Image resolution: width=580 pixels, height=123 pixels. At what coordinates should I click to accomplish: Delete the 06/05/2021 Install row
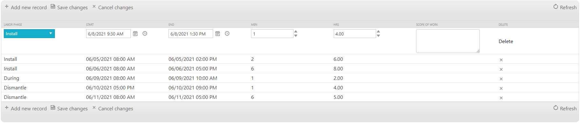[501, 60]
